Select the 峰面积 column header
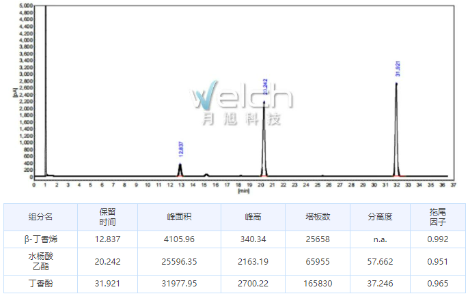 click(179, 217)
